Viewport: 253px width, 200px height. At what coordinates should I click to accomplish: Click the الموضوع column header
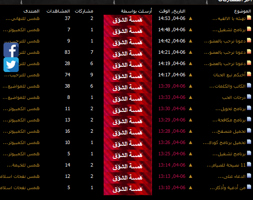coord(243,11)
